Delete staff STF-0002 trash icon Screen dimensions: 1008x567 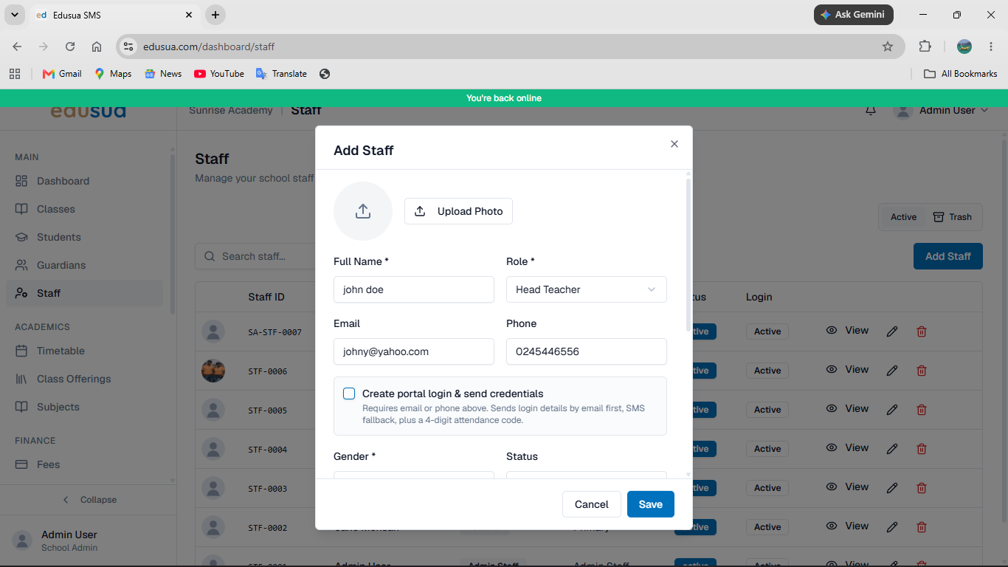coord(922,527)
